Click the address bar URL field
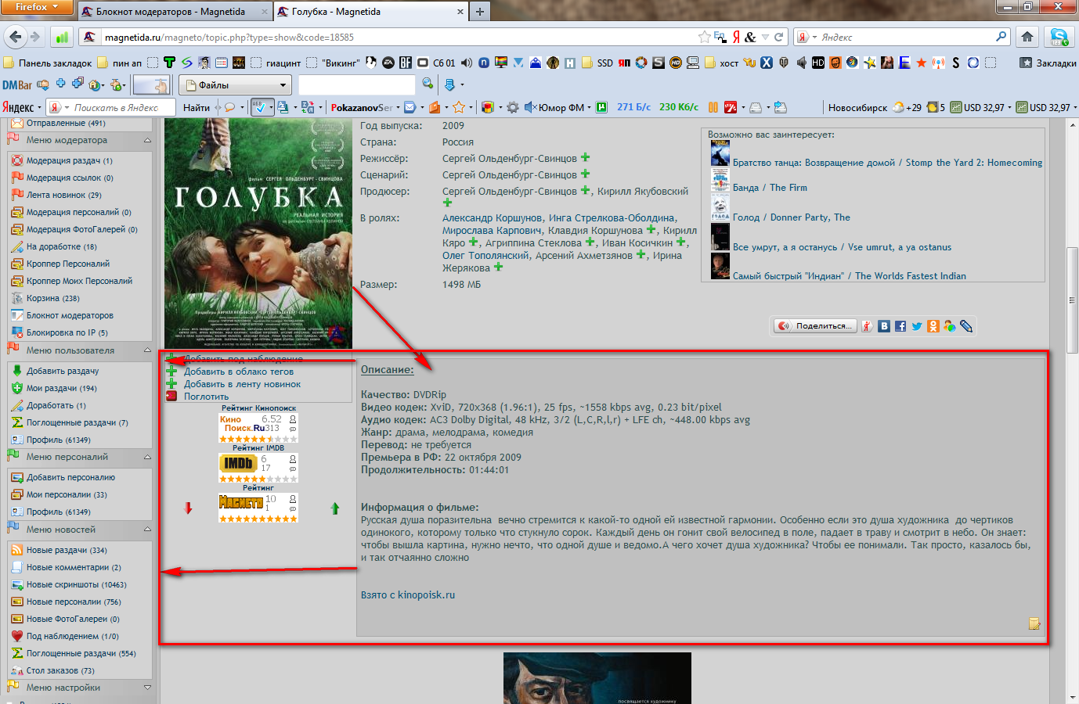Screen dimensions: 1079x704 (399, 37)
